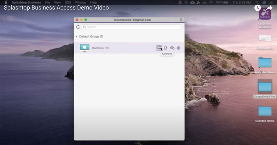
Task: Open the Splashtop Business app menu
Action: (26, 3)
